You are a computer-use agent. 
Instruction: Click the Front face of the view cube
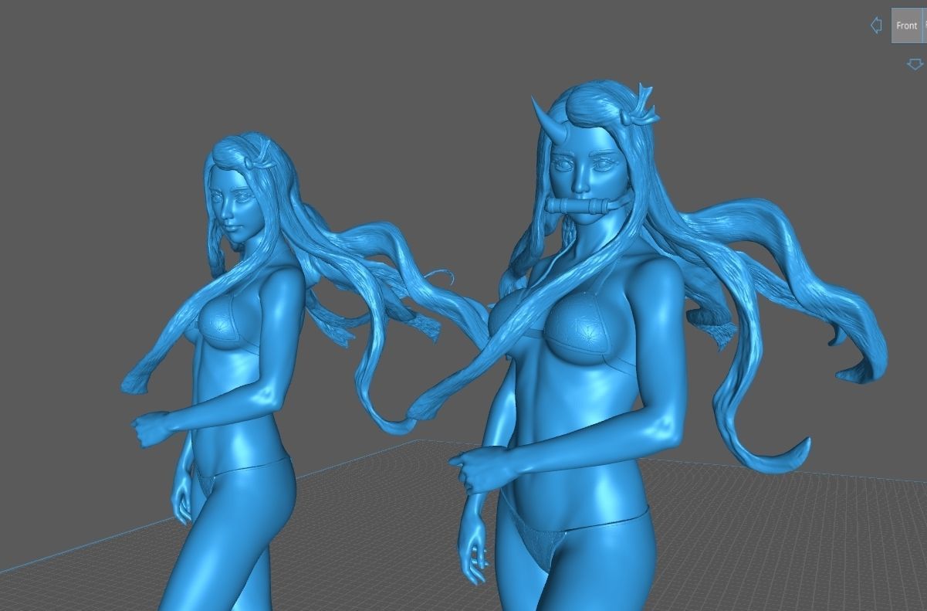[906, 25]
